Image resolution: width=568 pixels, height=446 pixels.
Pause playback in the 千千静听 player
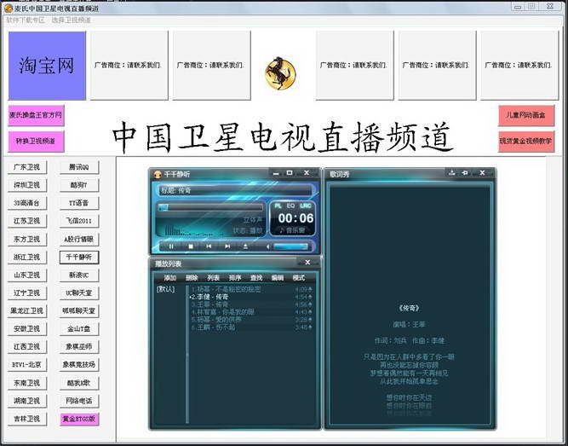(x=171, y=246)
